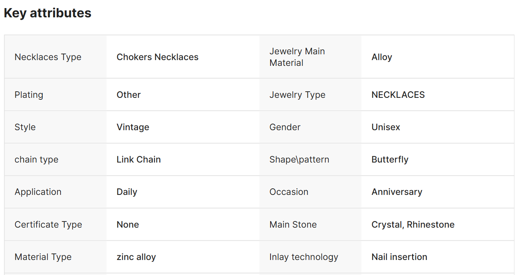Click the zinc alloy material value
The image size is (516, 275).
pyautogui.click(x=136, y=257)
